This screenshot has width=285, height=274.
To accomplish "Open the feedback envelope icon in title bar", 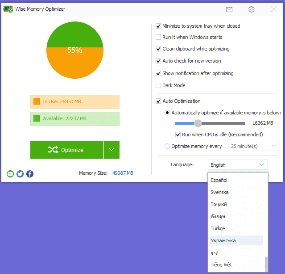I will click(x=229, y=9).
